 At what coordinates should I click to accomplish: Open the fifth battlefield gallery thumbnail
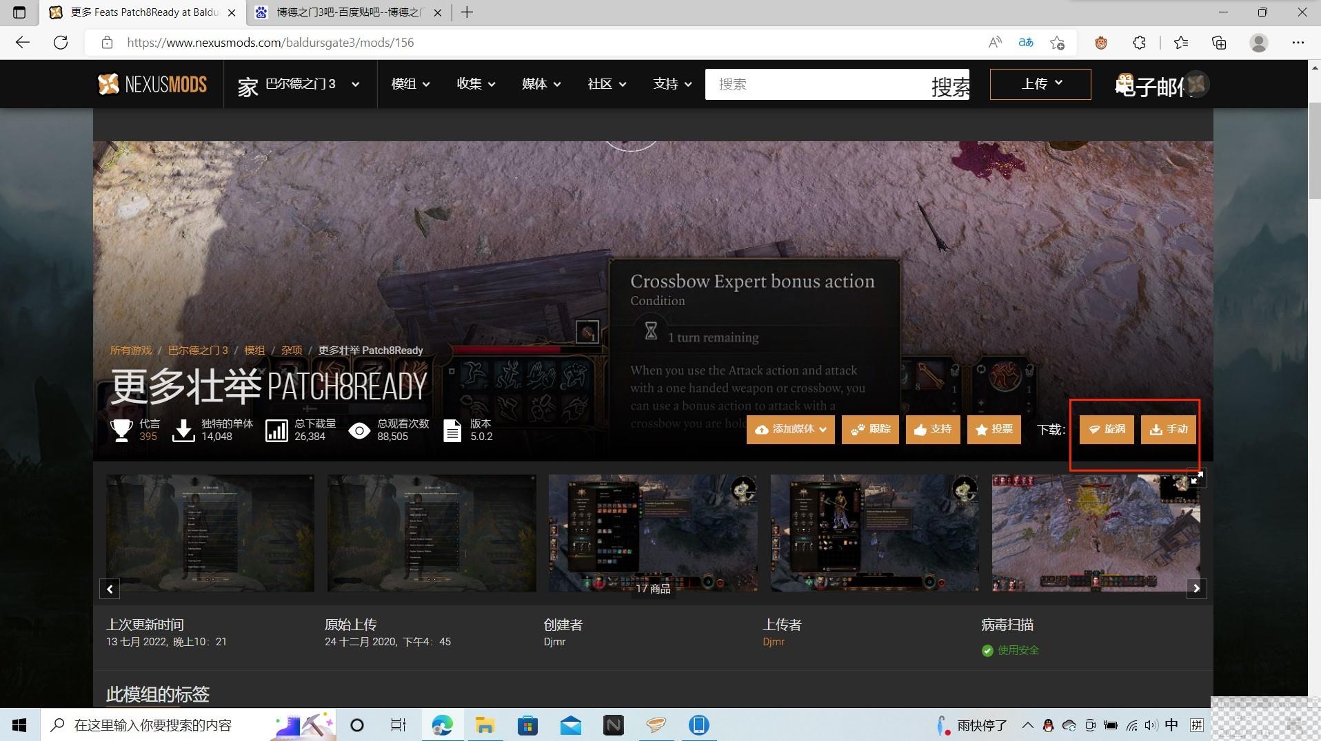[1096, 533]
